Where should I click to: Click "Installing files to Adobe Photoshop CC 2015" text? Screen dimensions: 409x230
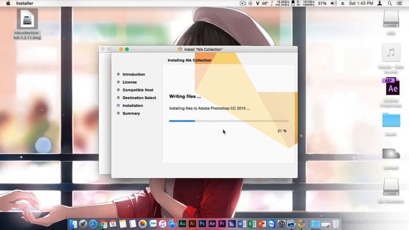pyautogui.click(x=209, y=108)
